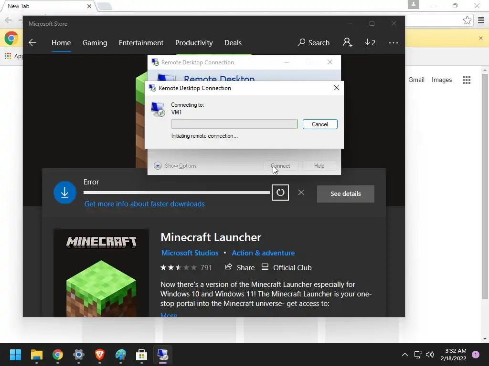Open network status tray icon
Screen dimensions: 489x366
click(418, 355)
